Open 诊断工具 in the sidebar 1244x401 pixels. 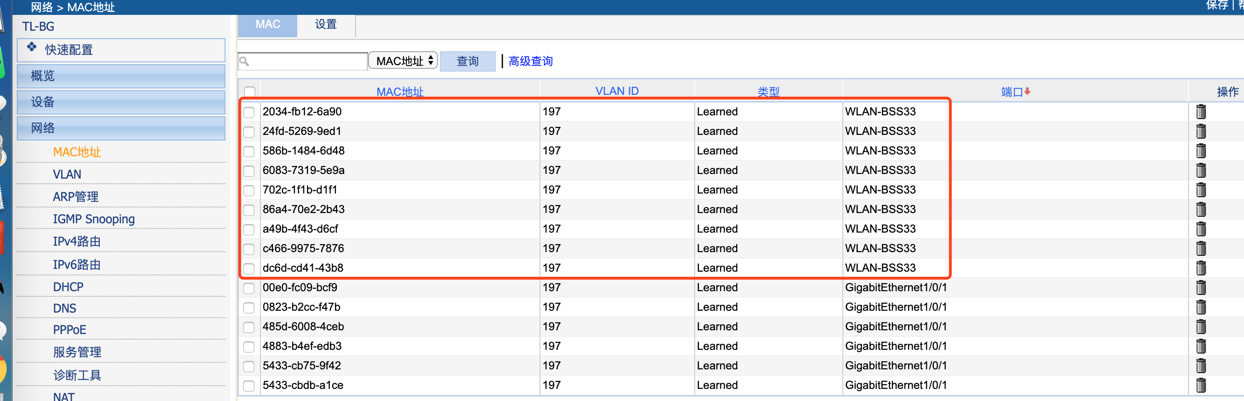tap(77, 375)
